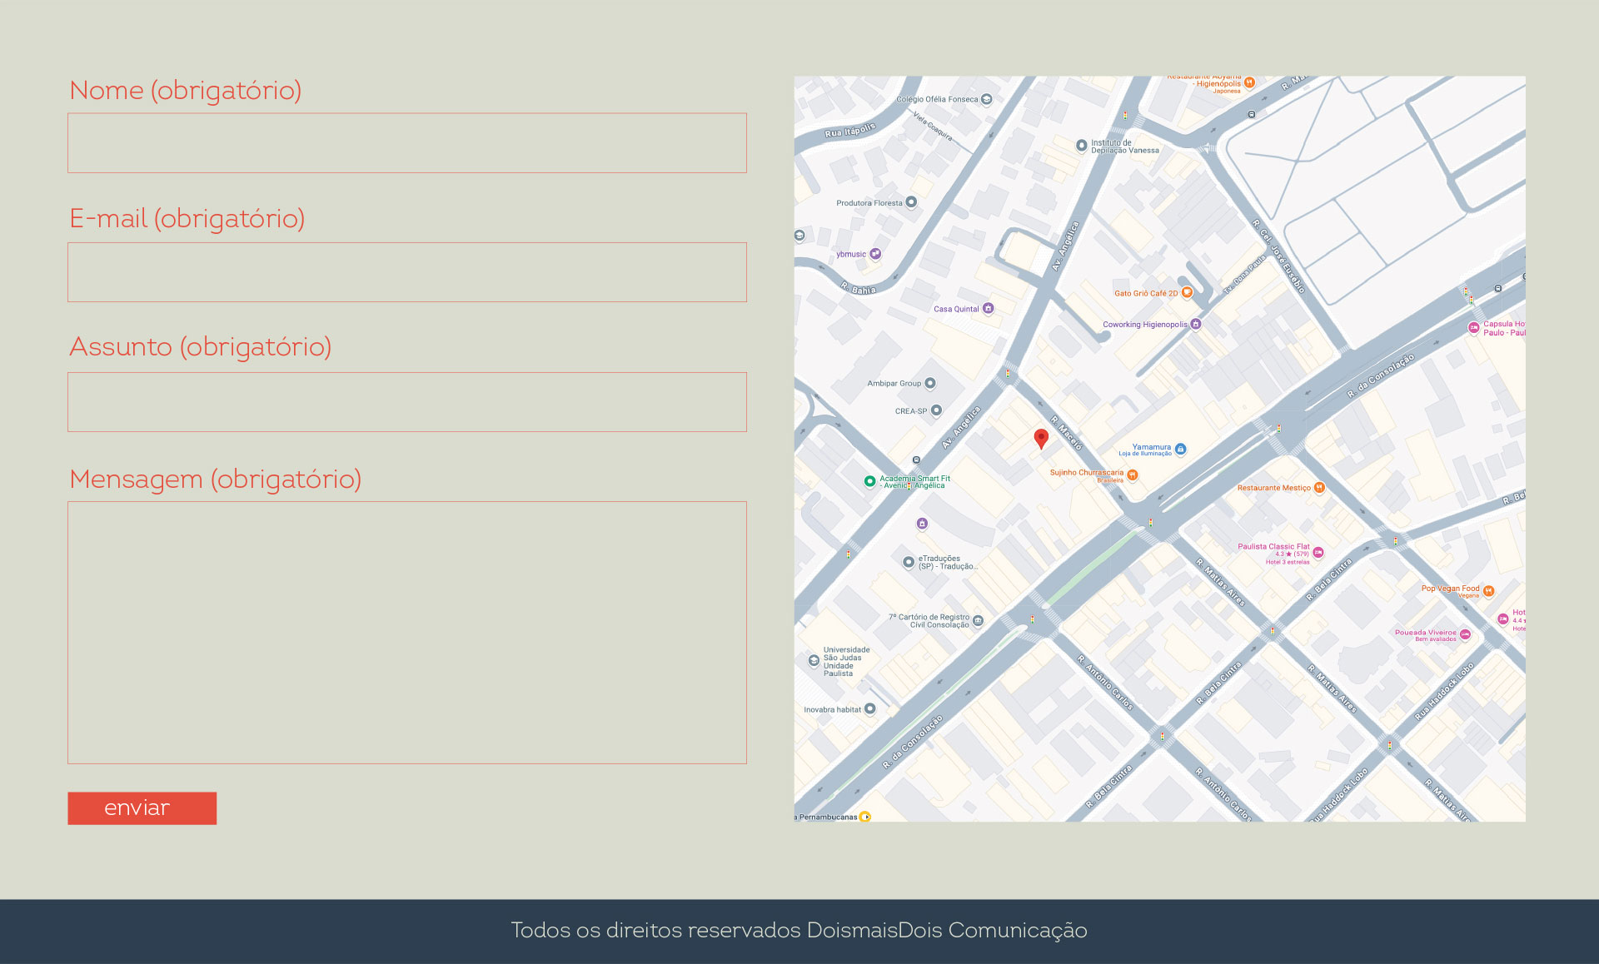1599x964 pixels.
Task: Click R. Maceió street label
Action: point(1066,433)
